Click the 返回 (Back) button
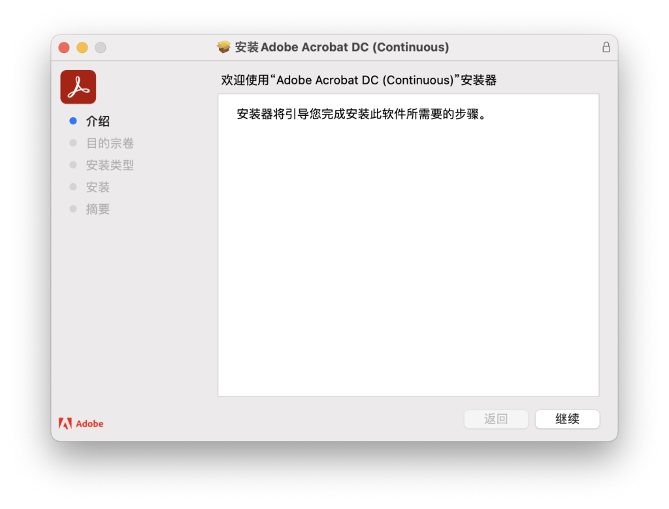 click(x=496, y=419)
